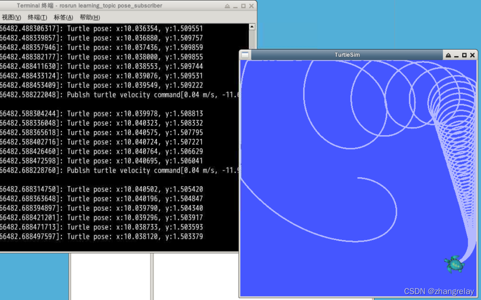Maximize the Terminal window
The image size is (481, 300).
[x=243, y=6]
